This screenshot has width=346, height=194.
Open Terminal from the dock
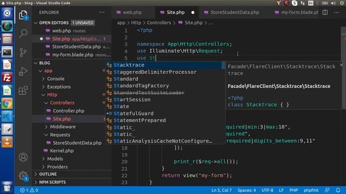pos(7,52)
